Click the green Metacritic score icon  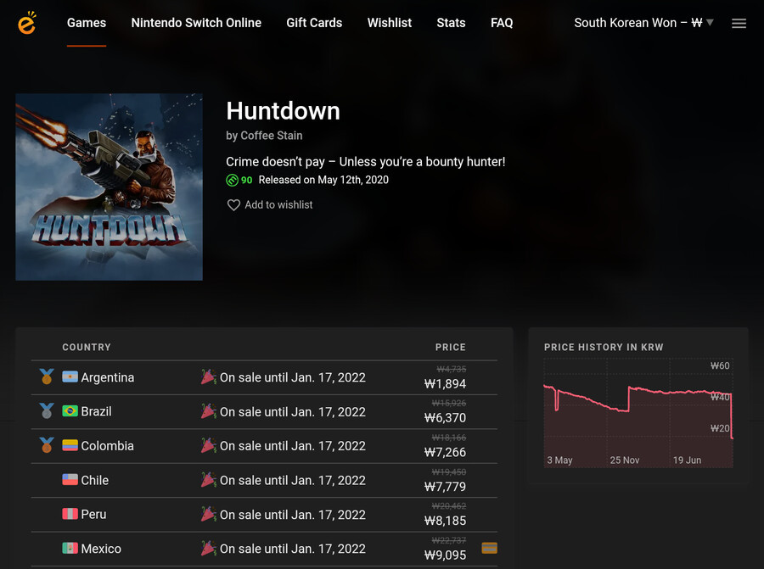tap(232, 180)
